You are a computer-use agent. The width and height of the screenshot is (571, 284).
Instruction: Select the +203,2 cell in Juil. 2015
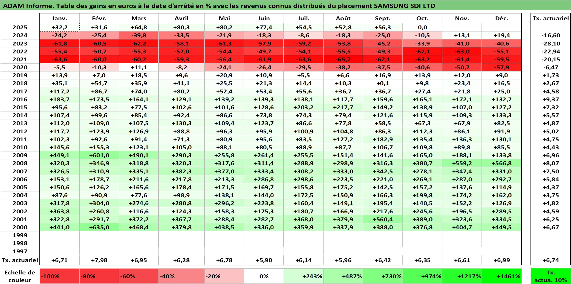[304, 107]
